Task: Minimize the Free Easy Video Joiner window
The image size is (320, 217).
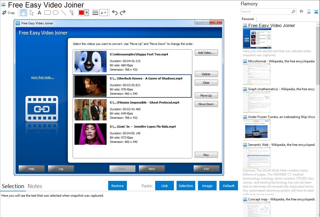Action: 198,22
